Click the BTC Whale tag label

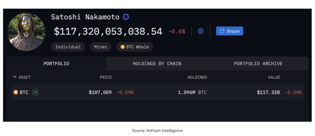coord(137,47)
